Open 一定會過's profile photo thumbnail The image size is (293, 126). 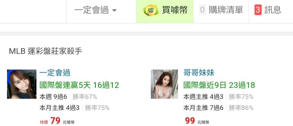tap(22, 84)
